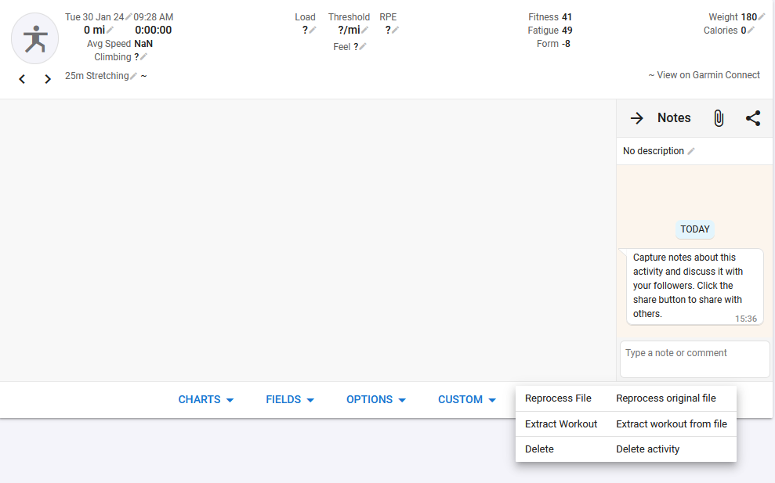Screen dimensions: 775x483
Task: Collapse the Notes panel arrow
Action: [636, 118]
